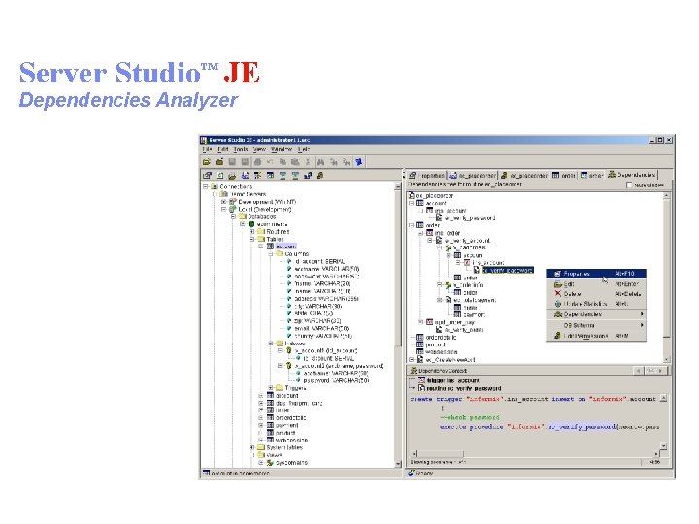The height and width of the screenshot is (524, 699).
Task: Click the binoculars Find icon
Action: (320, 162)
